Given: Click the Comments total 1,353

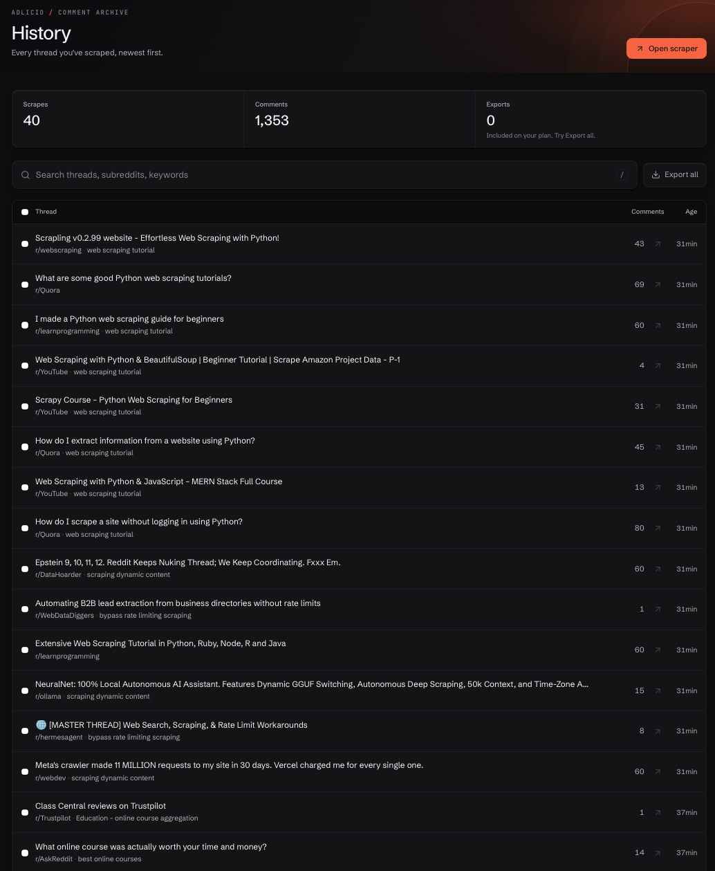Looking at the screenshot, I should [x=272, y=120].
